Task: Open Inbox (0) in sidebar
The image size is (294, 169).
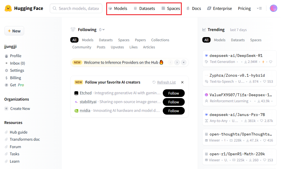Action: pyautogui.click(x=15, y=63)
